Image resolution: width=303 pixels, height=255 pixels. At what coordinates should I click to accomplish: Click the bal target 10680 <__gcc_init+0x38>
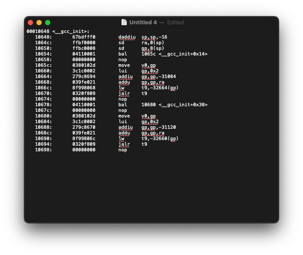pyautogui.click(x=175, y=105)
